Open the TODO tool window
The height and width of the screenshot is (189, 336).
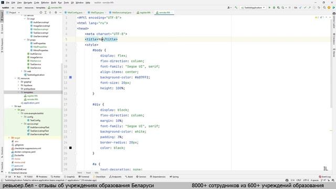point(28,177)
